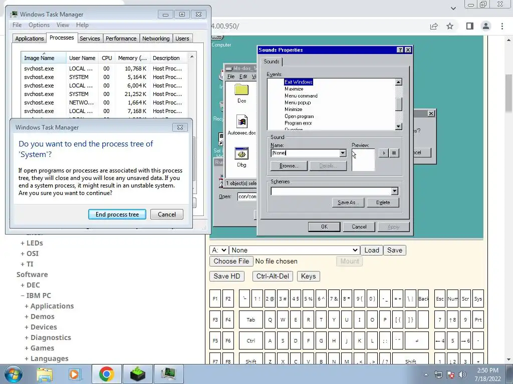Click the Chrome share page icon
This screenshot has height=384, width=513.
[x=434, y=26]
